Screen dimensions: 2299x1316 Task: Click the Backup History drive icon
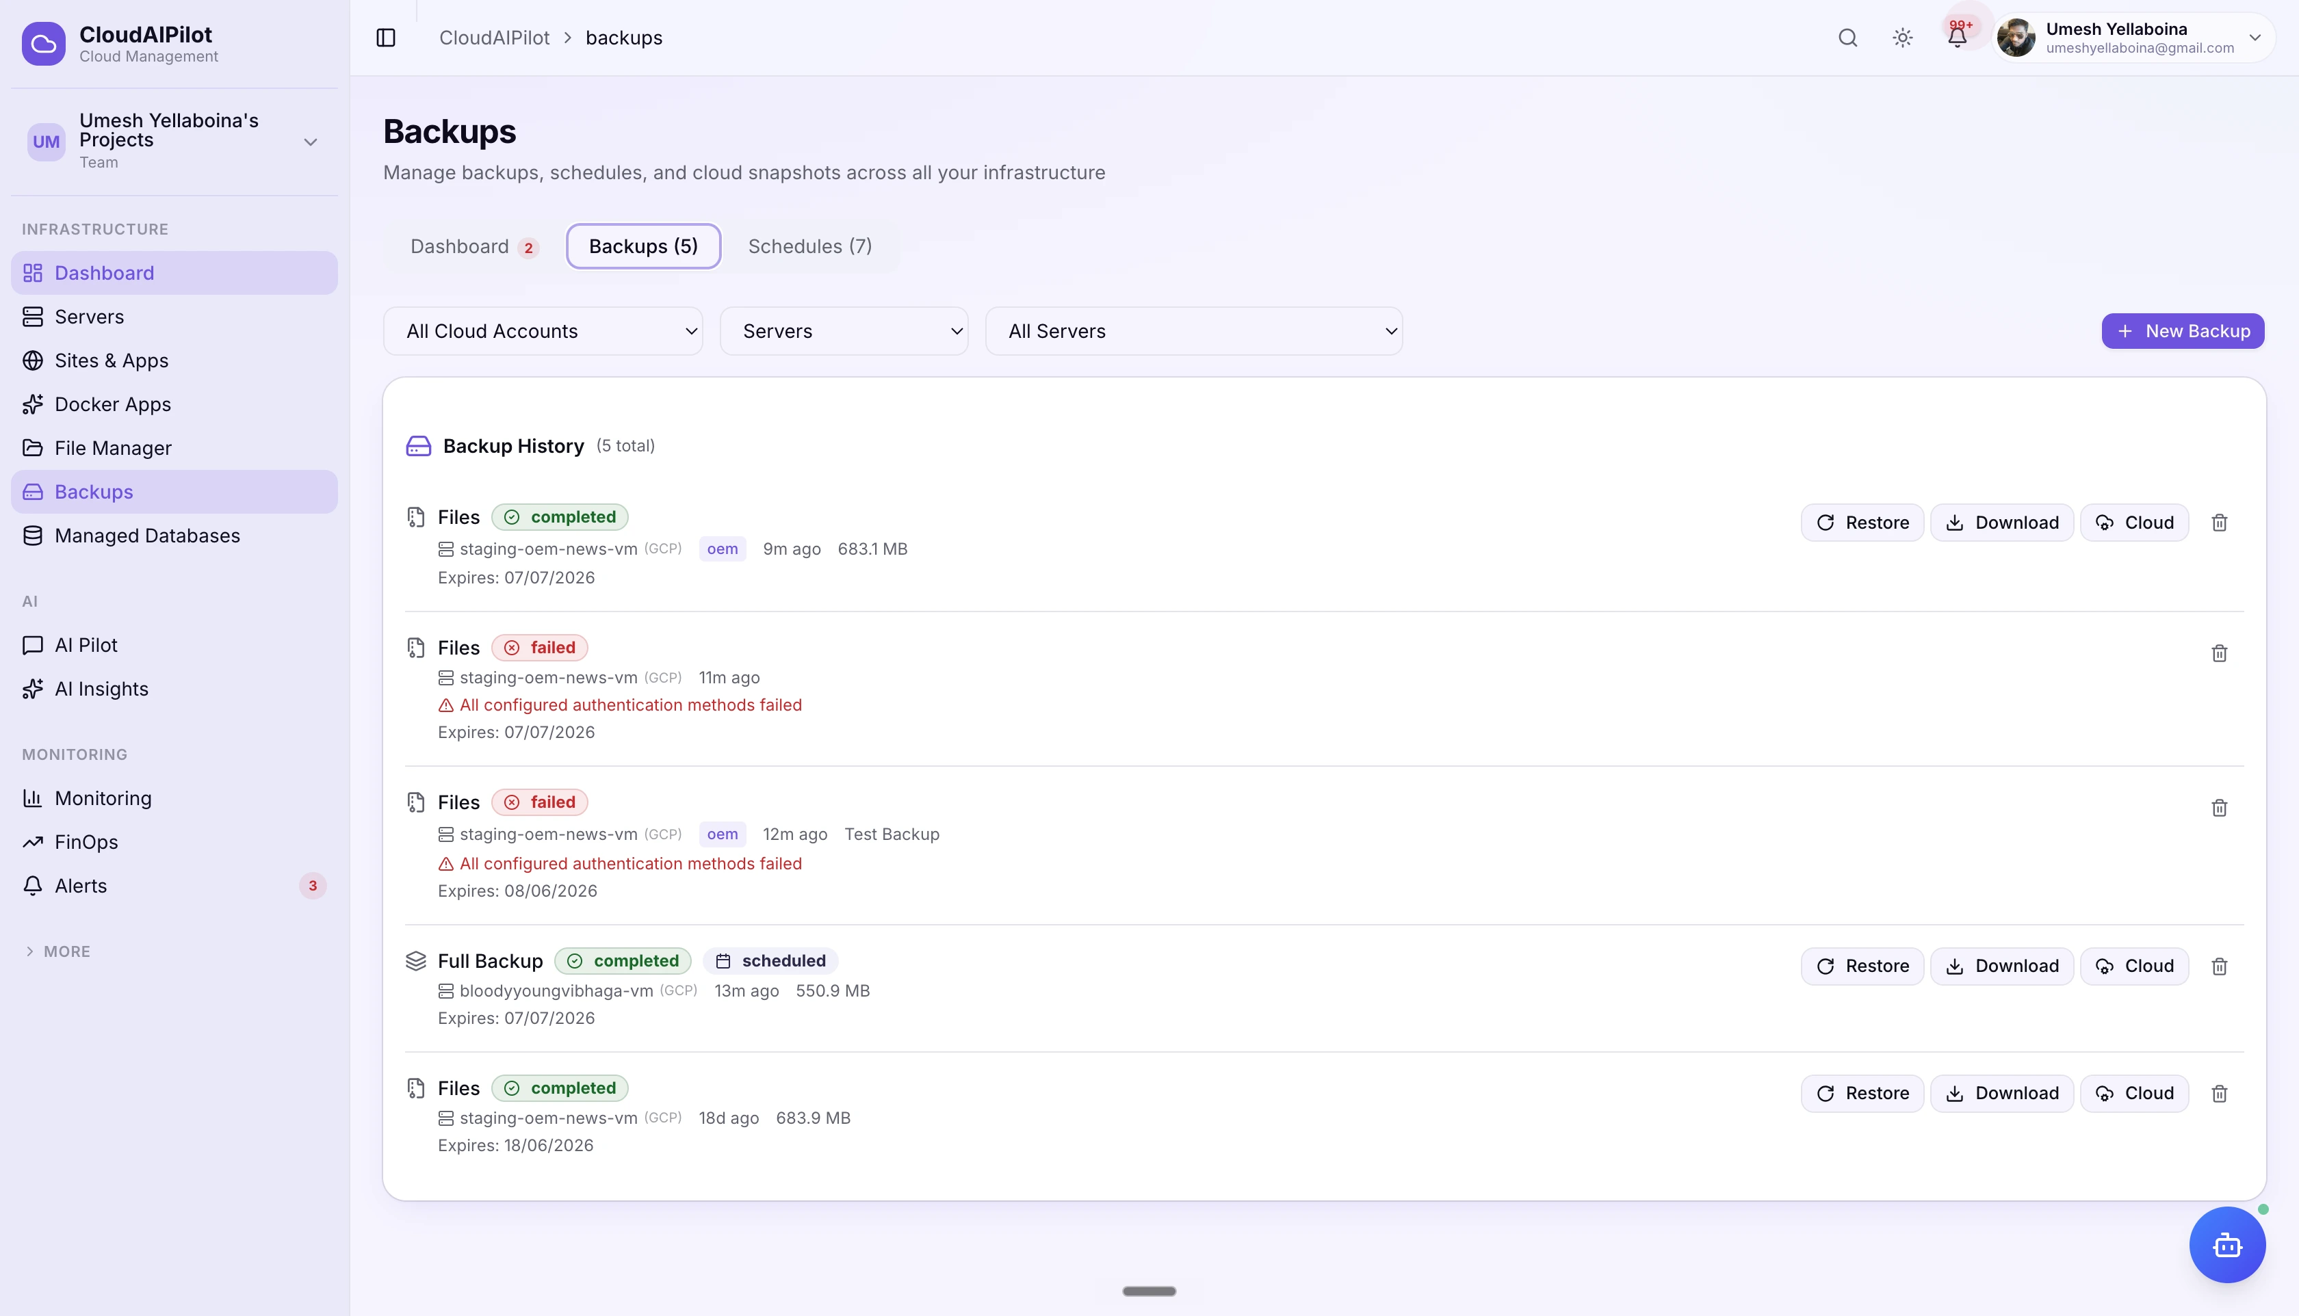417,447
